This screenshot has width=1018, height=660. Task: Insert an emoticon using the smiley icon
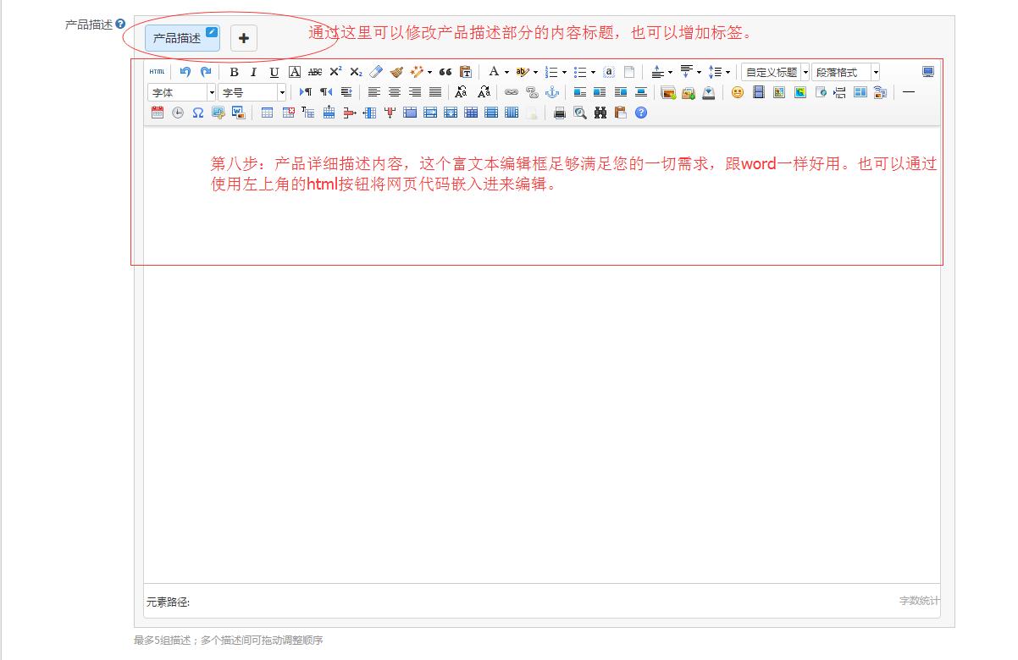[x=738, y=92]
